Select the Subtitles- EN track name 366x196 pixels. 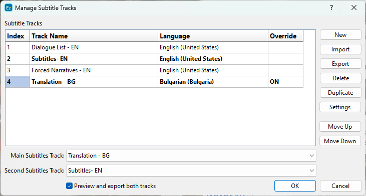click(x=94, y=59)
